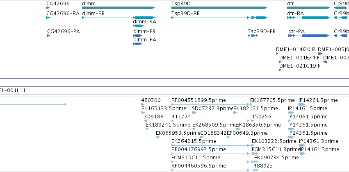Open BAC end DME1-021G19.F
Image resolution: width=349 pixels, height=172 pixels.
tap(300, 66)
